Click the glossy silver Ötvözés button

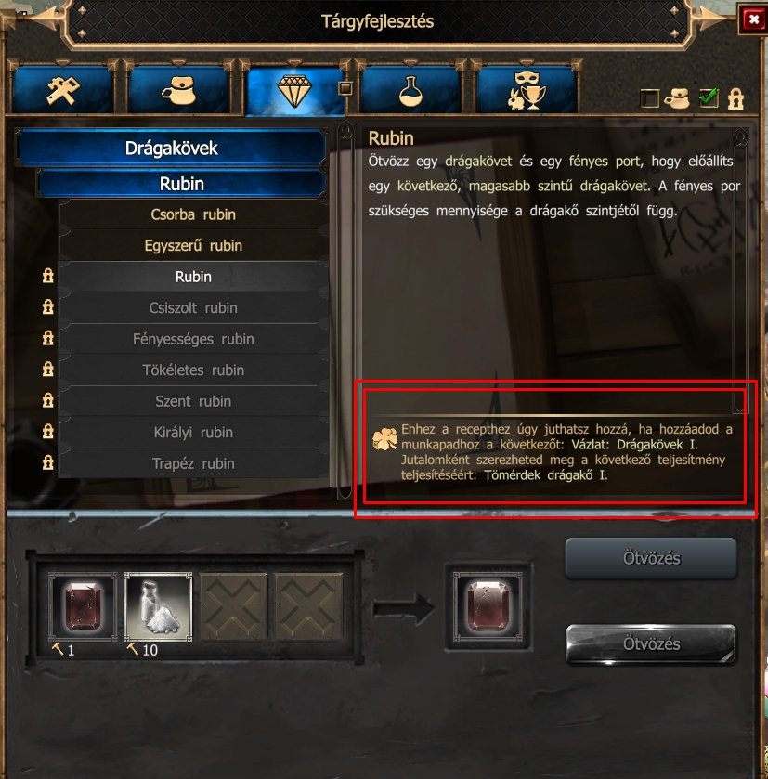click(651, 643)
